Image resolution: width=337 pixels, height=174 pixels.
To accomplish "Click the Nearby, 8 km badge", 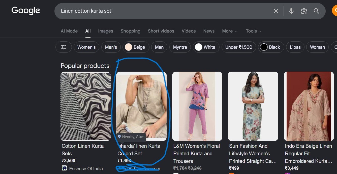I will pyautogui.click(x=131, y=137).
